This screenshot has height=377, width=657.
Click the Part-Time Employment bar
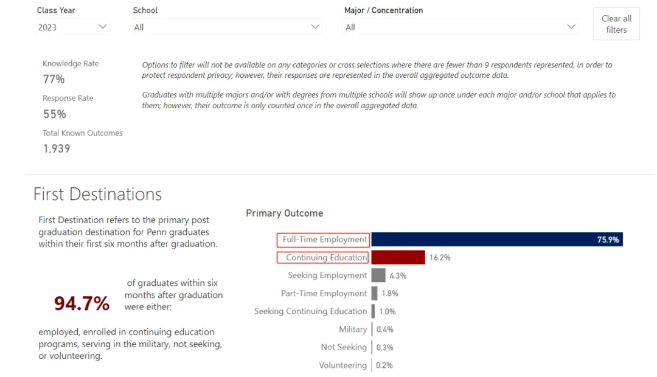[375, 294]
